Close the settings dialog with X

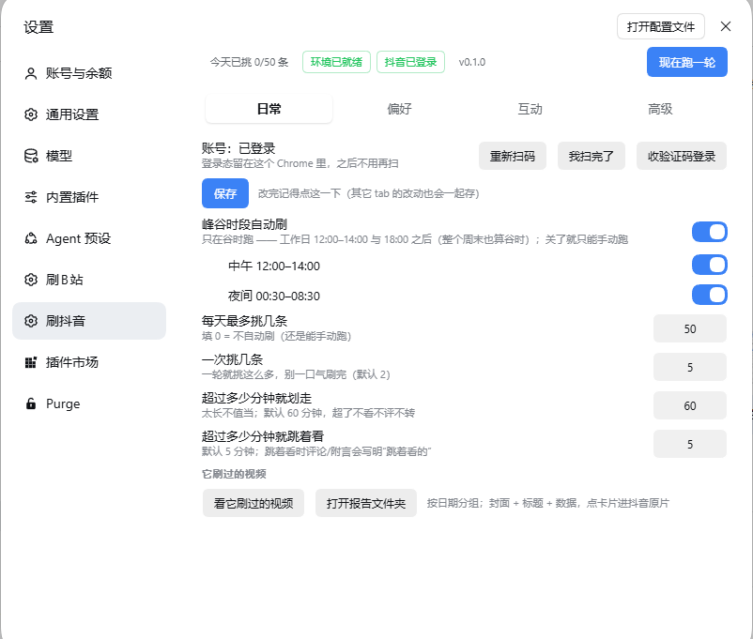pos(726,26)
